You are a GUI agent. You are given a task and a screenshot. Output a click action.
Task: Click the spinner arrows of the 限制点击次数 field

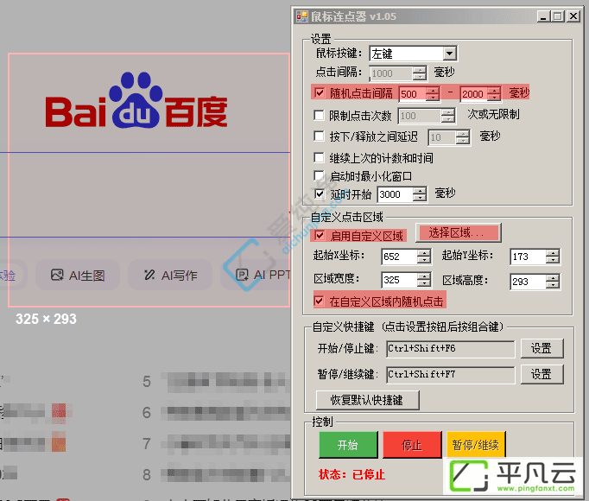point(447,116)
